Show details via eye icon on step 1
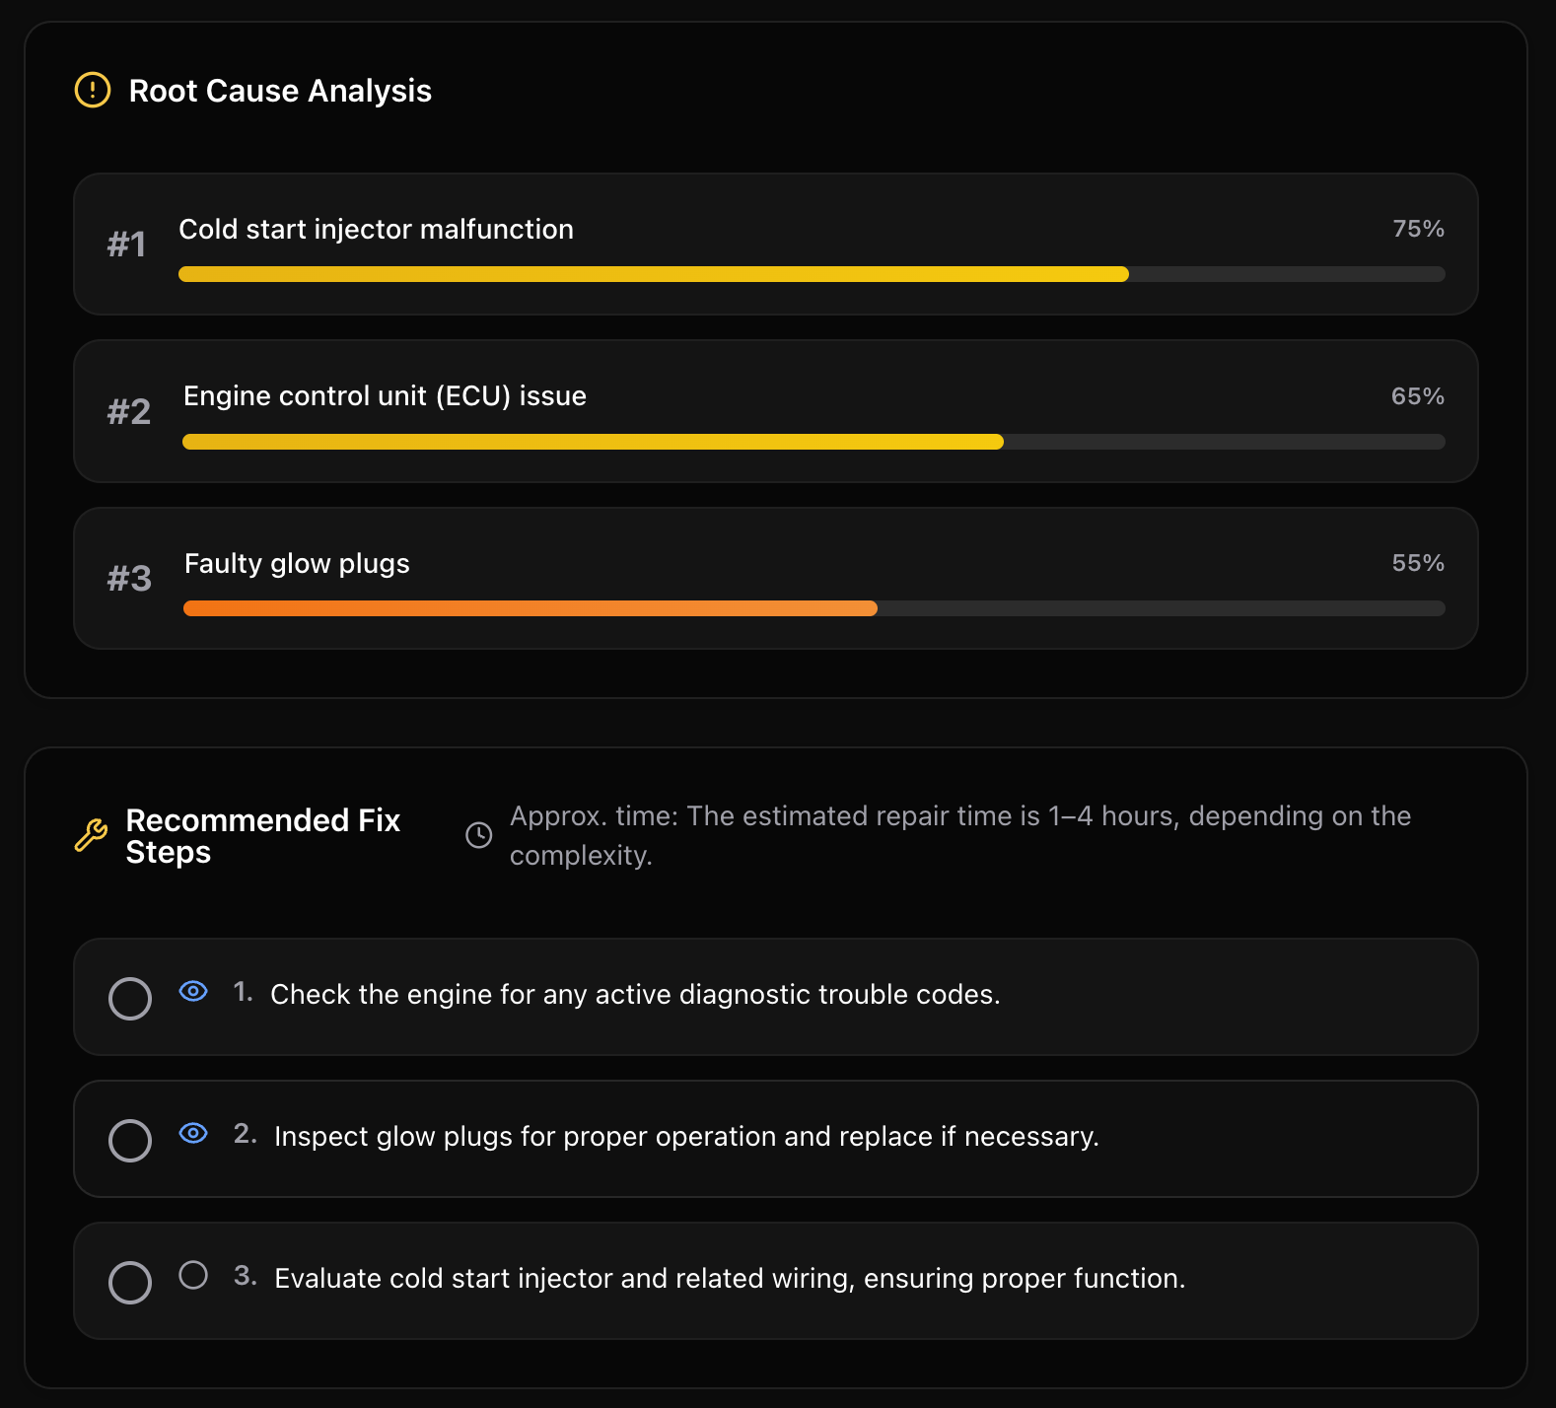This screenshot has width=1556, height=1408. 193,991
